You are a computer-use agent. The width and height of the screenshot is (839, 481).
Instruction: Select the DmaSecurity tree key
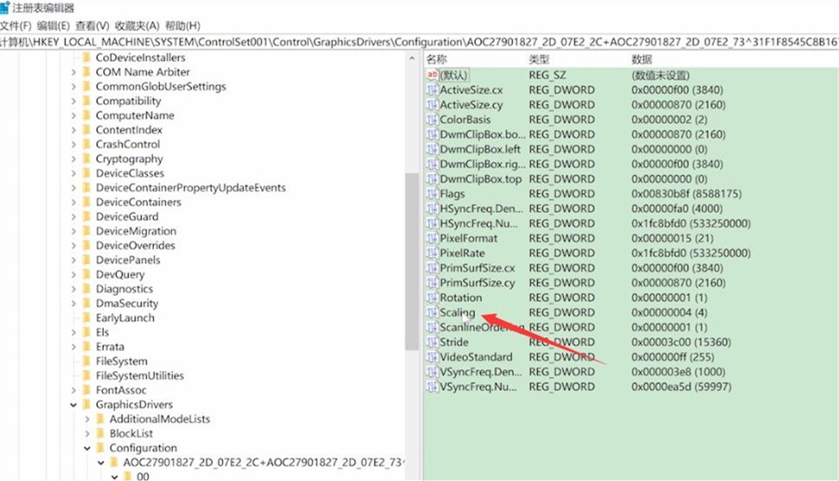tap(127, 303)
